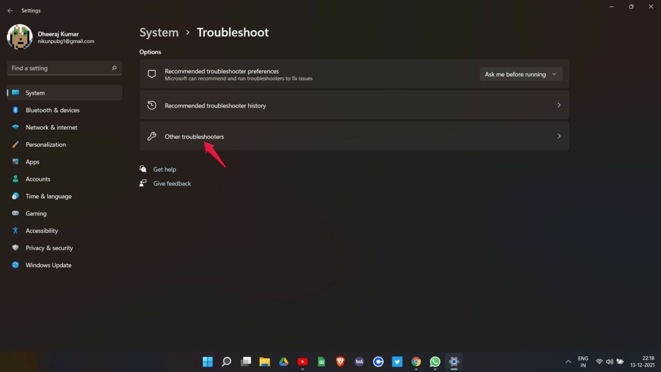
Task: Open the clock and date 22:18
Action: (642, 362)
